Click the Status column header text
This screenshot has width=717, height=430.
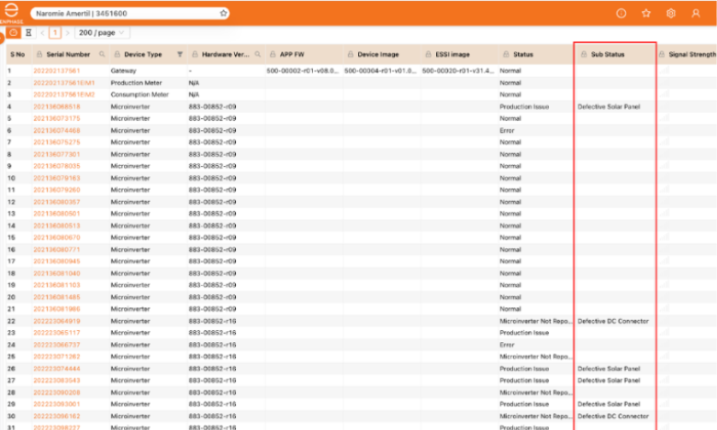click(x=523, y=54)
